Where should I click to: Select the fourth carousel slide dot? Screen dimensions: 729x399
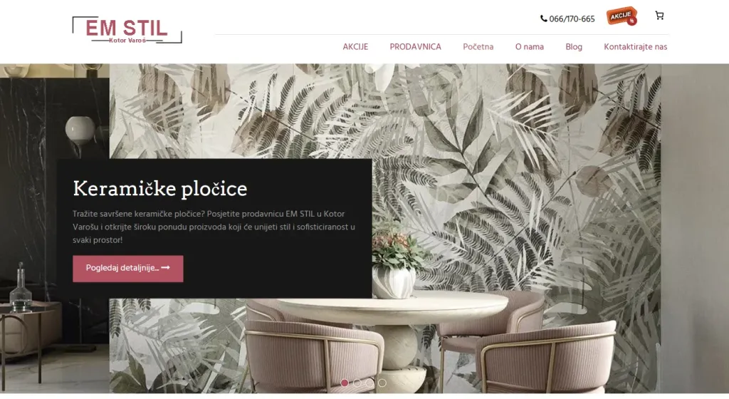382,383
